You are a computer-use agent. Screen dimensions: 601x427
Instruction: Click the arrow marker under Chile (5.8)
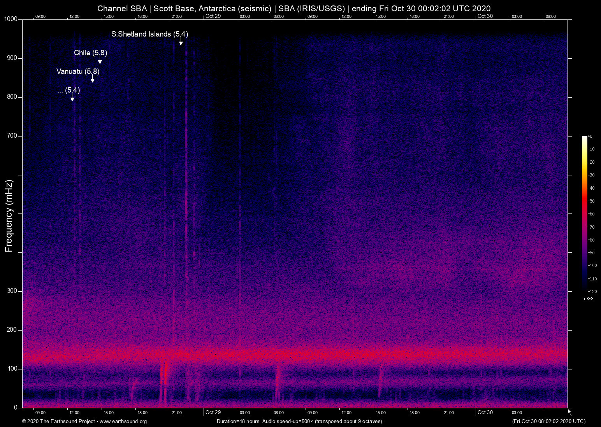pyautogui.click(x=100, y=61)
